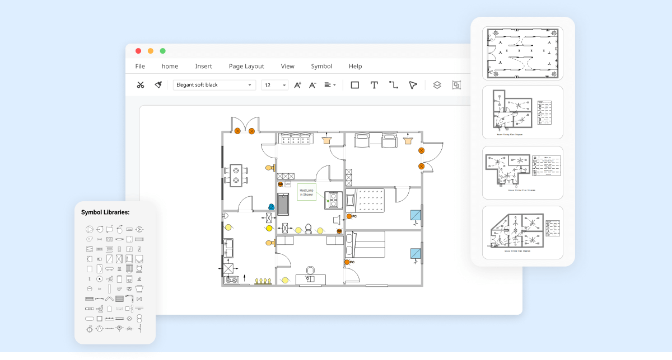Open the Insert menu
The height and width of the screenshot is (360, 672).
click(203, 66)
